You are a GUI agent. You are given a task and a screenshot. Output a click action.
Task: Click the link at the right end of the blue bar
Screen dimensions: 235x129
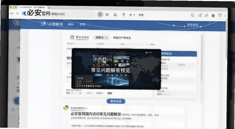tap(193, 25)
